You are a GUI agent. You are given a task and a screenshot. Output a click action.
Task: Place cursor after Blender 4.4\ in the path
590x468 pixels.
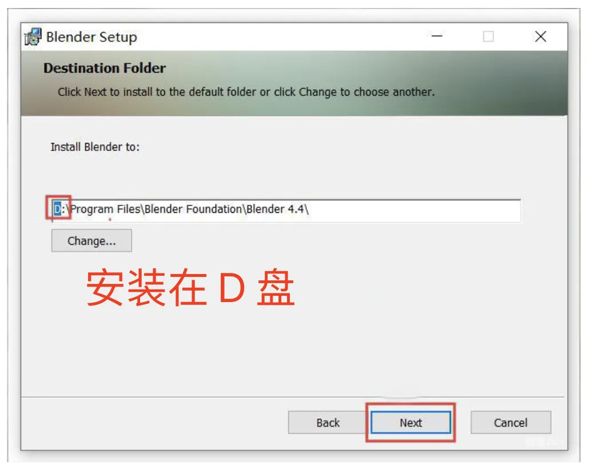pos(310,209)
